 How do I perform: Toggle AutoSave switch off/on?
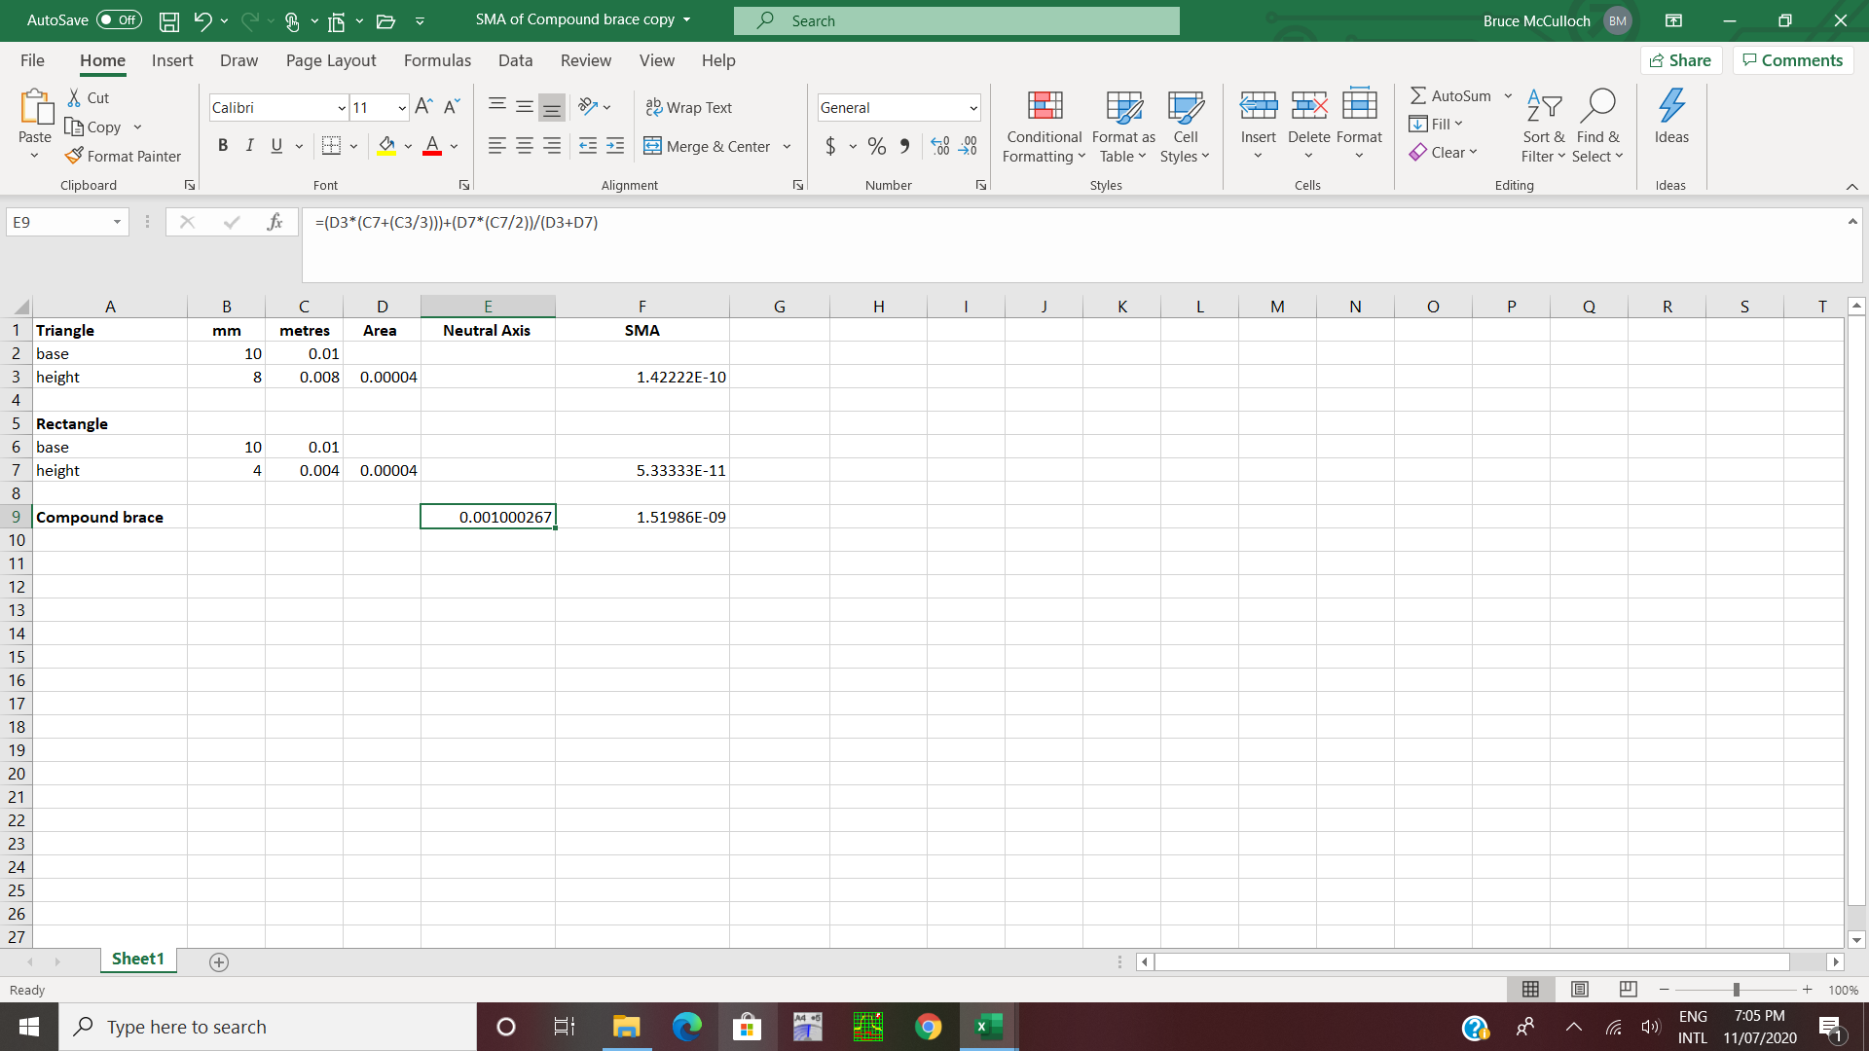click(119, 20)
